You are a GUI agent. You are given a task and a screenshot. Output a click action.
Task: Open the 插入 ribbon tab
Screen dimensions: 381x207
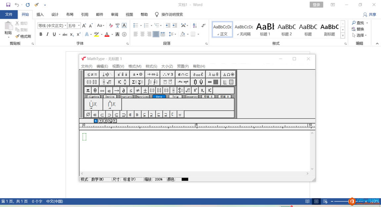click(40, 15)
